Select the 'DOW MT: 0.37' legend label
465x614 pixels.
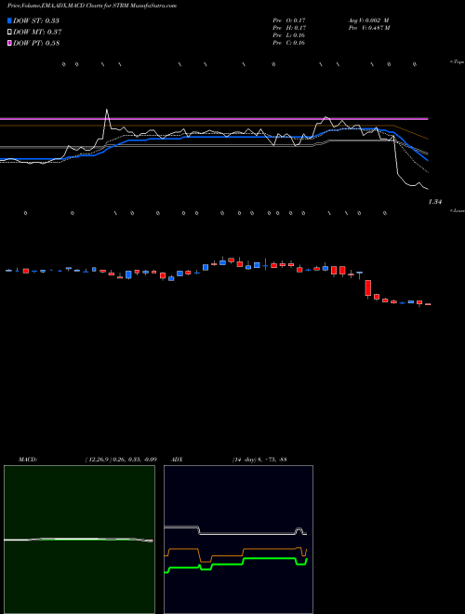point(37,33)
